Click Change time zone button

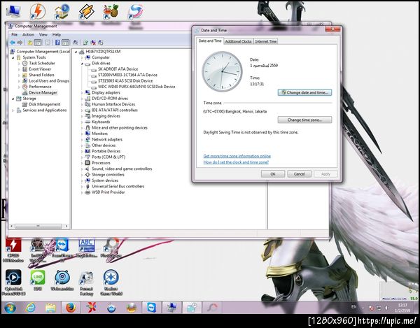pyautogui.click(x=304, y=120)
